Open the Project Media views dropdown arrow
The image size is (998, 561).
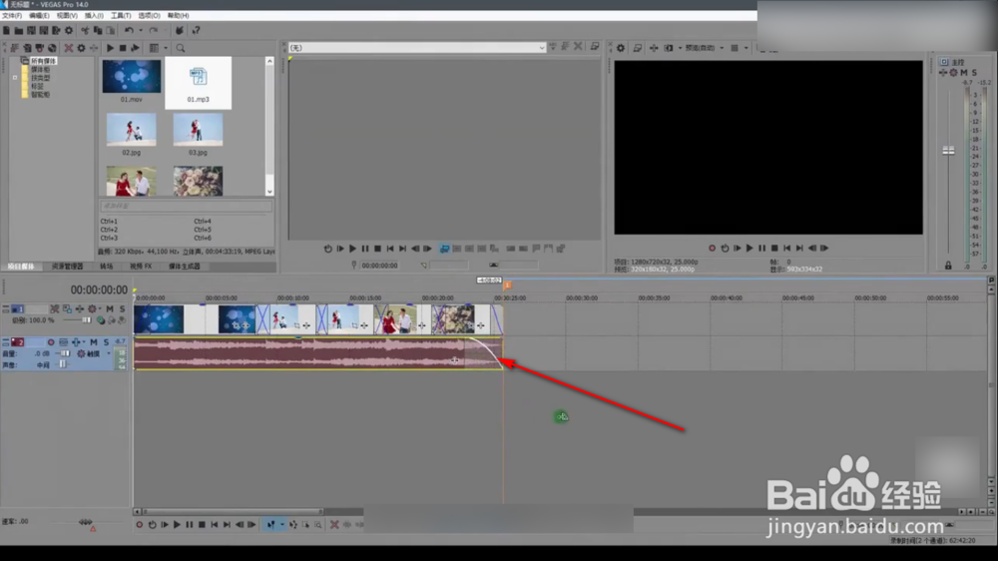[x=166, y=48]
